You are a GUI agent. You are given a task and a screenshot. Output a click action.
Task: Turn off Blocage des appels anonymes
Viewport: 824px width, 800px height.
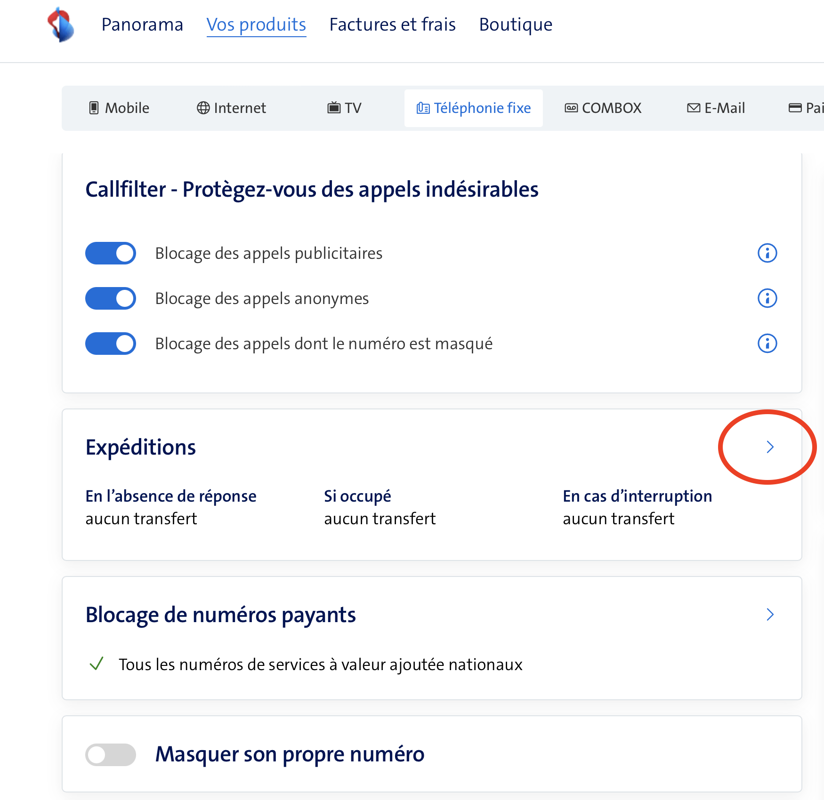click(x=111, y=298)
